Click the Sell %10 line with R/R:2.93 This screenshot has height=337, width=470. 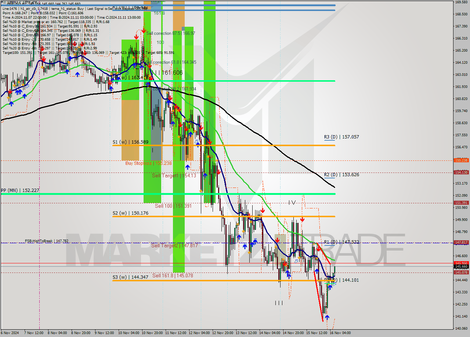[x=50, y=26]
